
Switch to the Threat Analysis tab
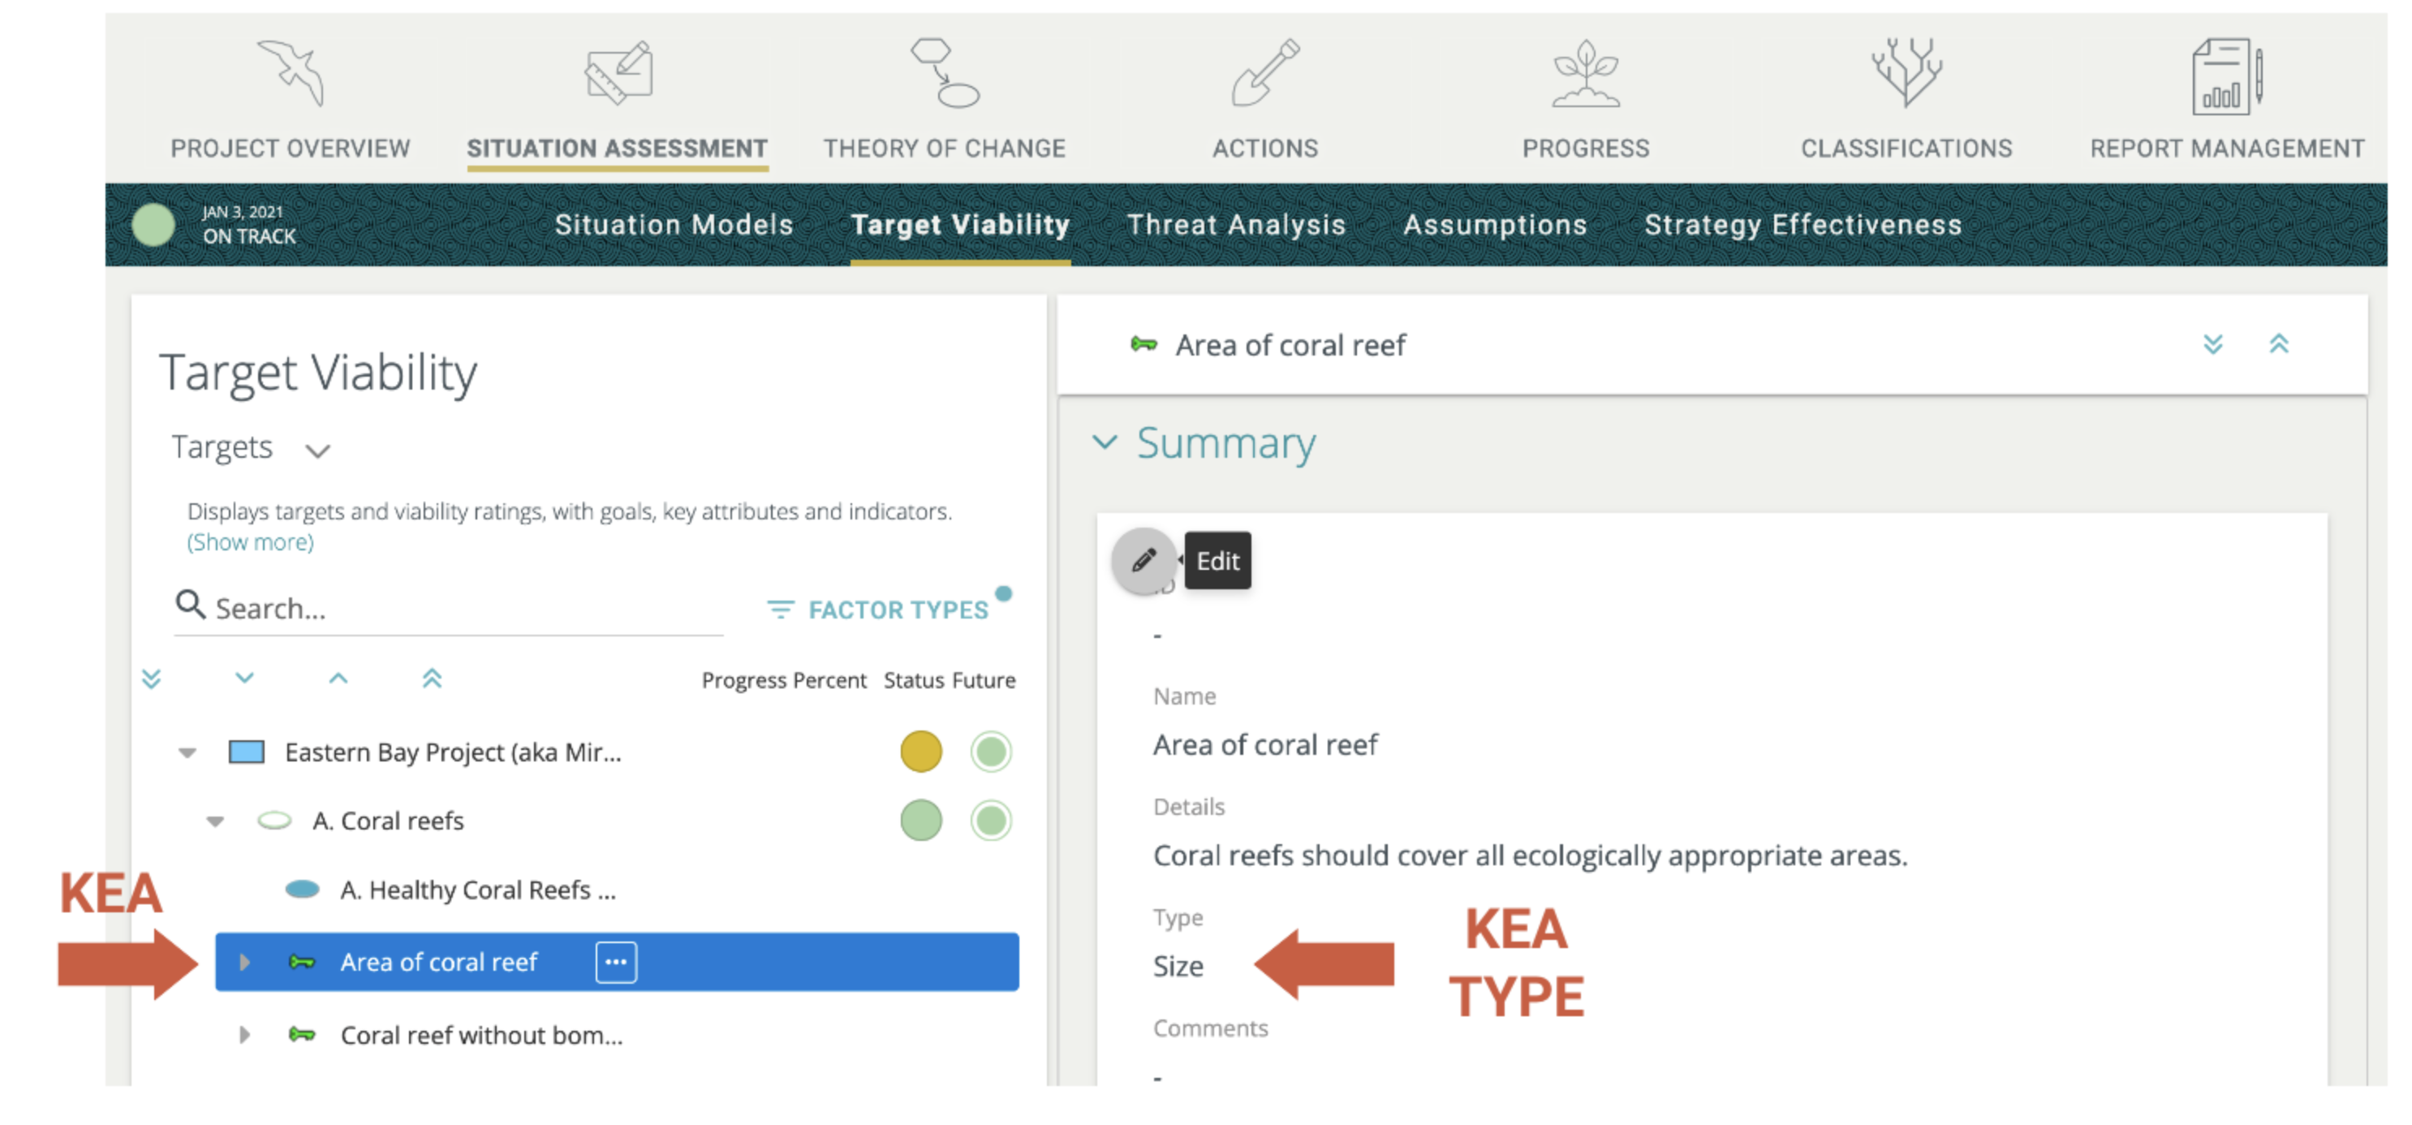1236,225
